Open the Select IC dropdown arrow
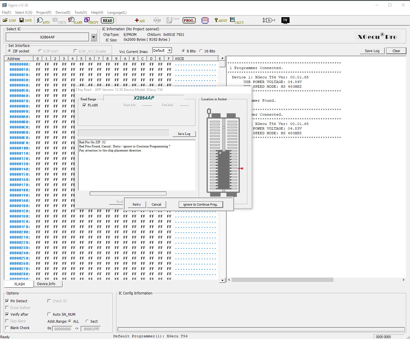Viewport: 410px width, 339px height. click(x=93, y=37)
